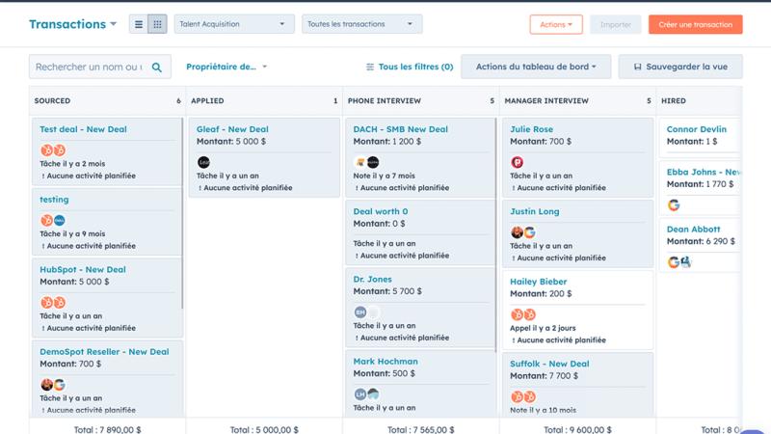
Task: Click the blue avatar on testing card
Action: (60, 221)
